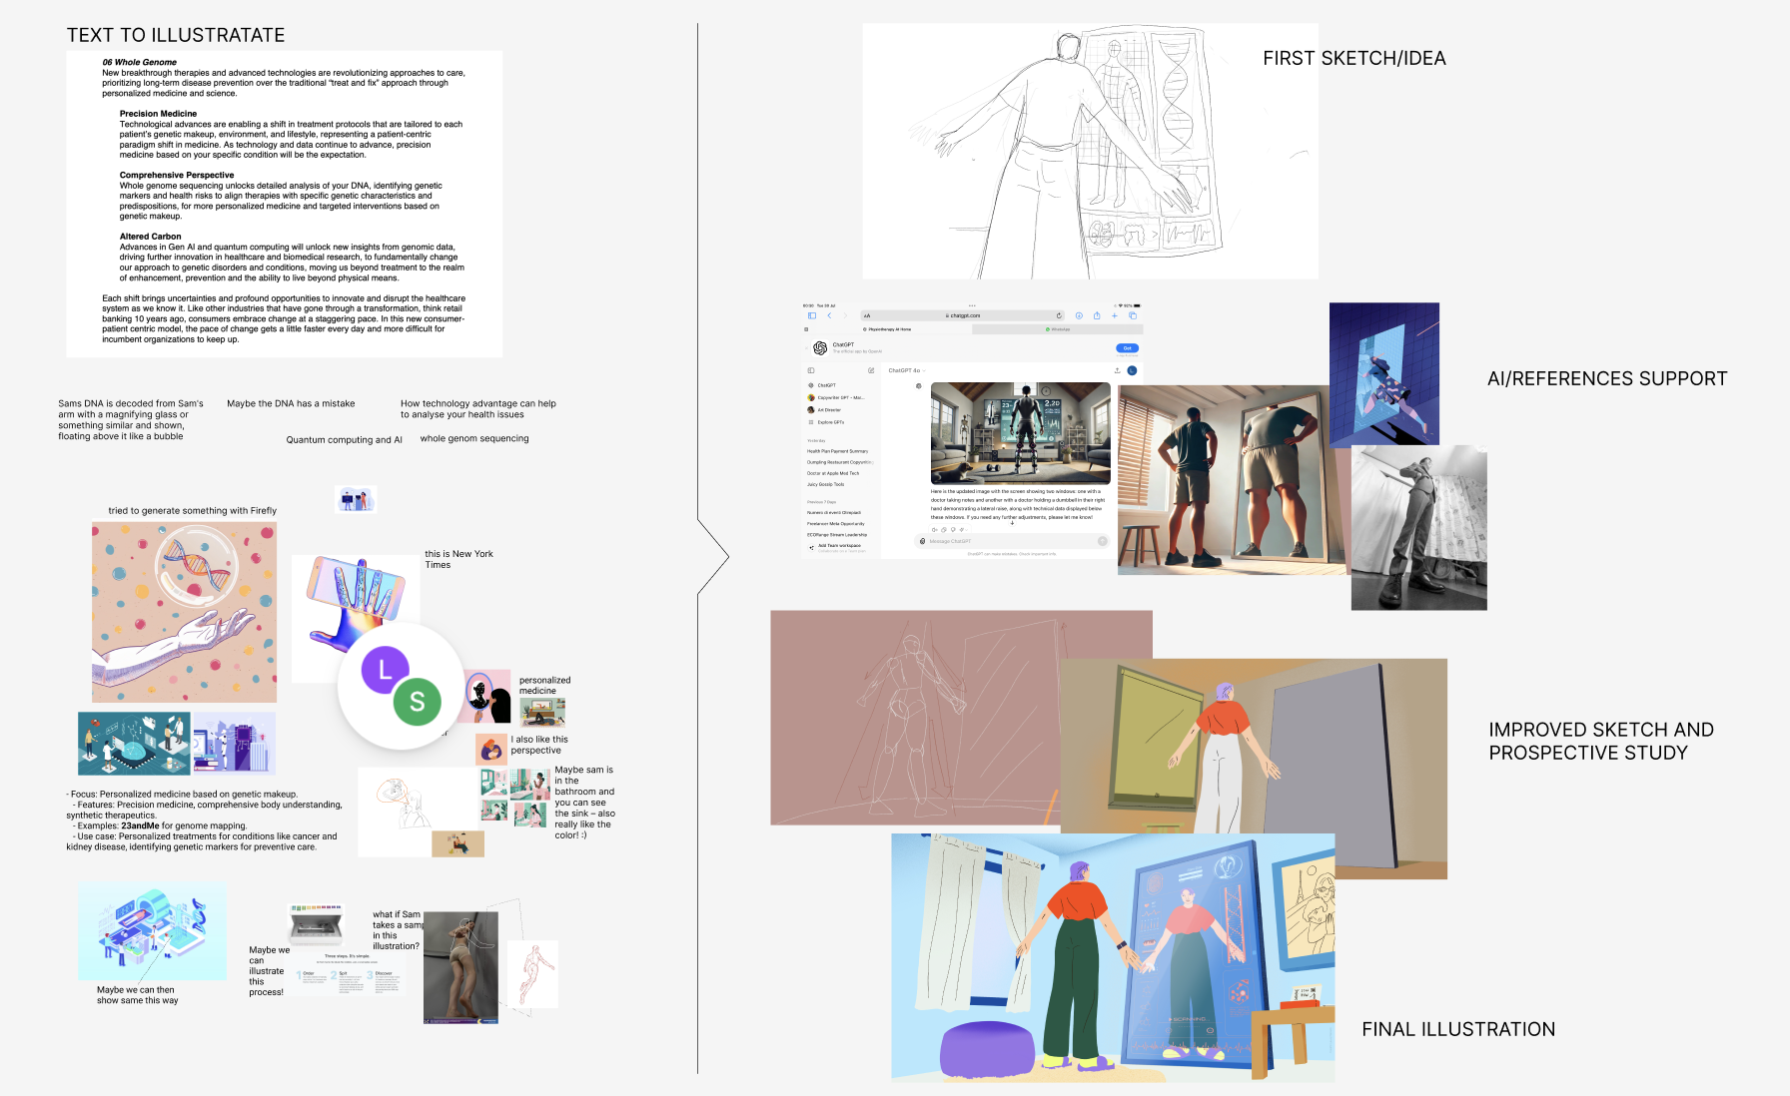Select the Focus: Personalized medicine bullet notes
The width and height of the screenshot is (1790, 1096).
tap(205, 821)
